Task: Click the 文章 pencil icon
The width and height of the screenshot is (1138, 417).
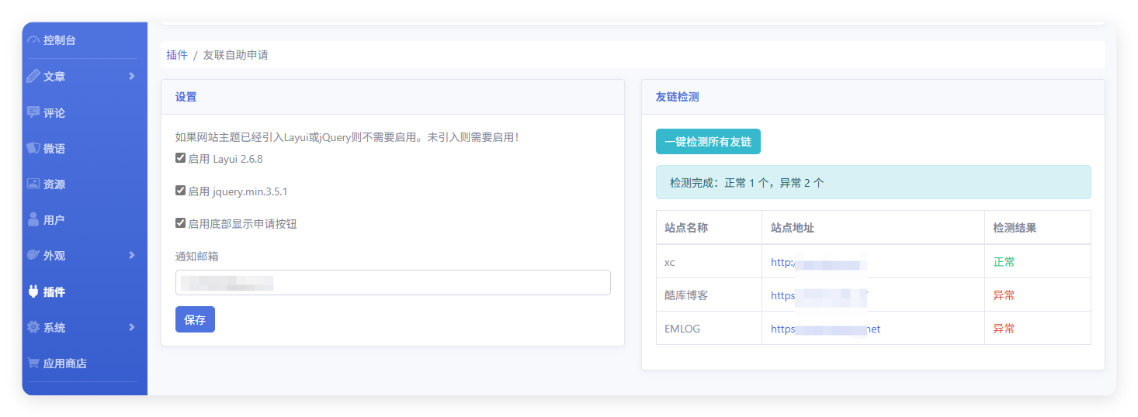Action: pos(33,76)
